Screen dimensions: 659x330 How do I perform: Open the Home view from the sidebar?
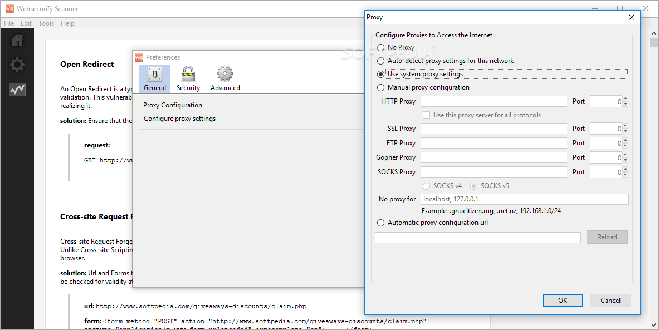tap(17, 40)
